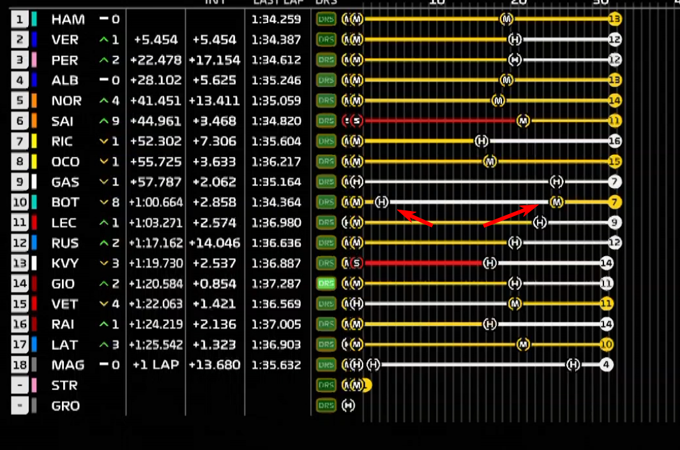Click BOT's second-stop medium tyre marker
This screenshot has height=450, width=680.
pyautogui.click(x=556, y=202)
